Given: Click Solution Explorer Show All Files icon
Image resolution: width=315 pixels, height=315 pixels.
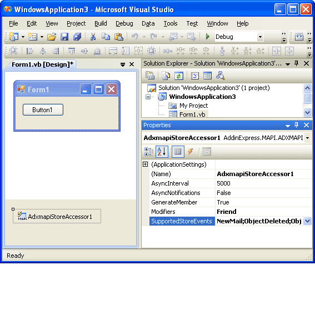Looking at the screenshot, I should pyautogui.click(x=166, y=76).
